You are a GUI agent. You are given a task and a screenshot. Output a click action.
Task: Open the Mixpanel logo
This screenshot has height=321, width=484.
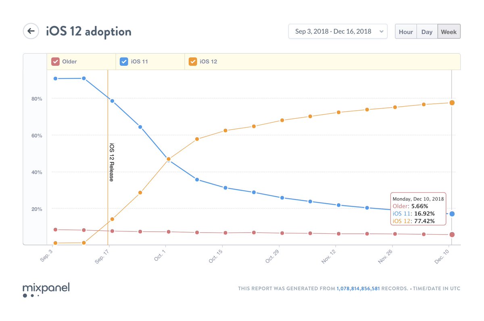coord(46,290)
